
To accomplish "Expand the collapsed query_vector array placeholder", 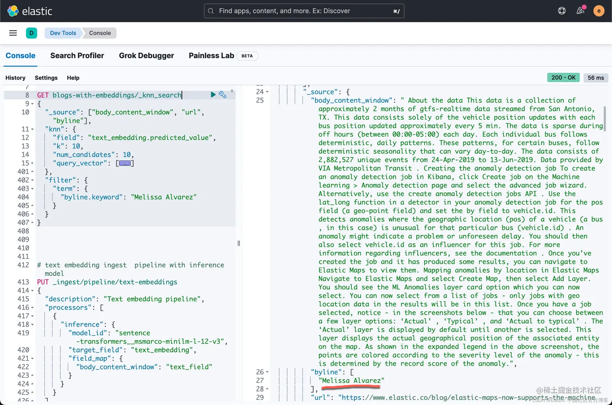I will click(x=125, y=163).
